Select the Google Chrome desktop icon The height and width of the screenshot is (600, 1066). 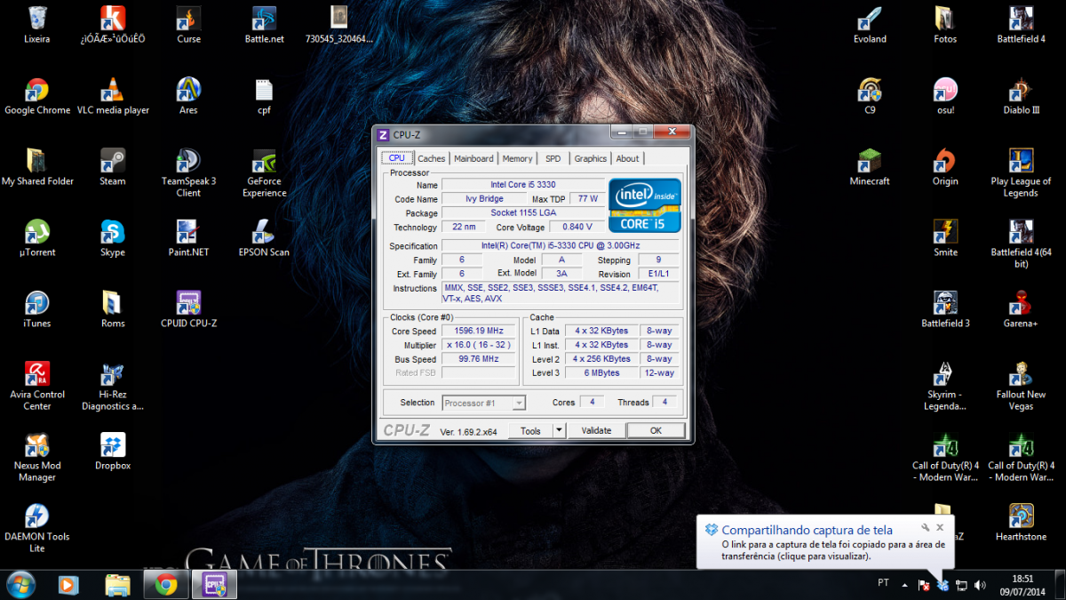click(x=37, y=95)
